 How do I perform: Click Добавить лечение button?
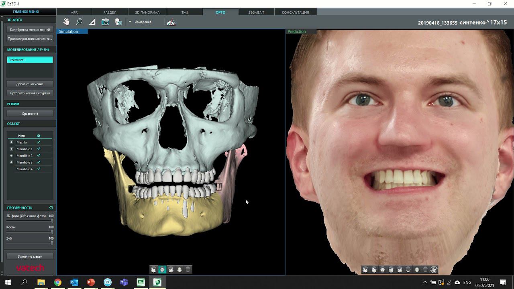30,84
